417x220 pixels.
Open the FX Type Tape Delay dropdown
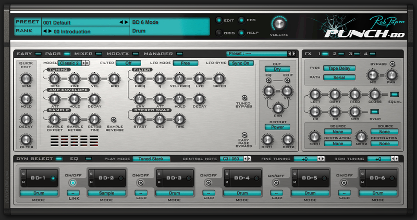click(x=338, y=68)
